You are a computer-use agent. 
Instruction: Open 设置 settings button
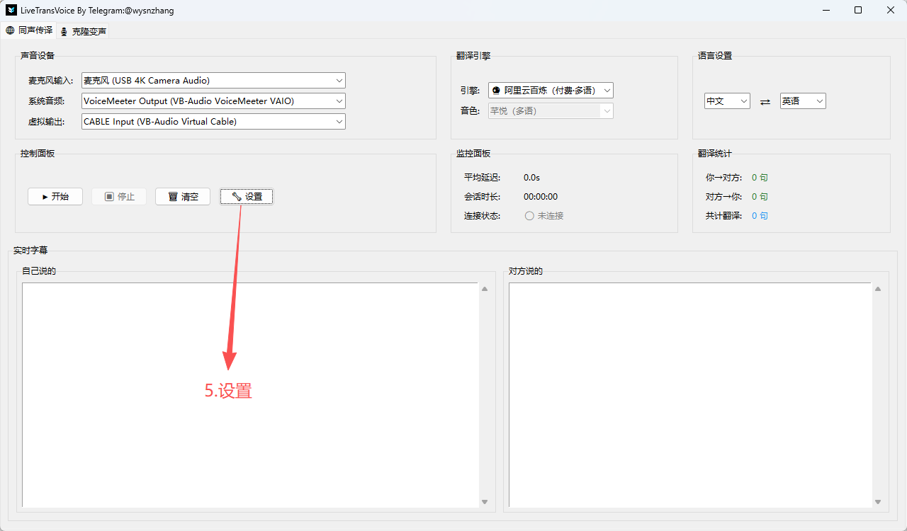(x=247, y=197)
